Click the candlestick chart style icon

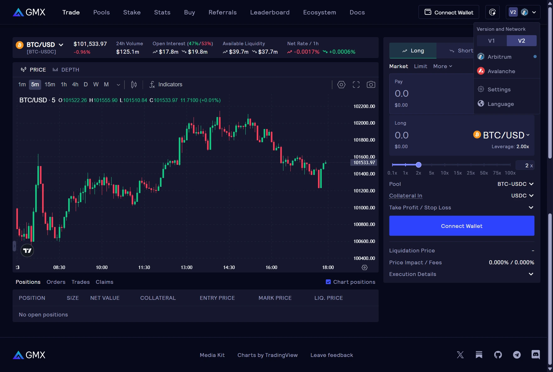click(x=134, y=84)
